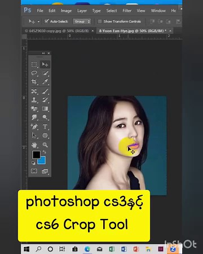Image resolution: width=203 pixels, height=254 pixels.
Task: Click the Photoshop Ps logo
Action: pyautogui.click(x=28, y=10)
